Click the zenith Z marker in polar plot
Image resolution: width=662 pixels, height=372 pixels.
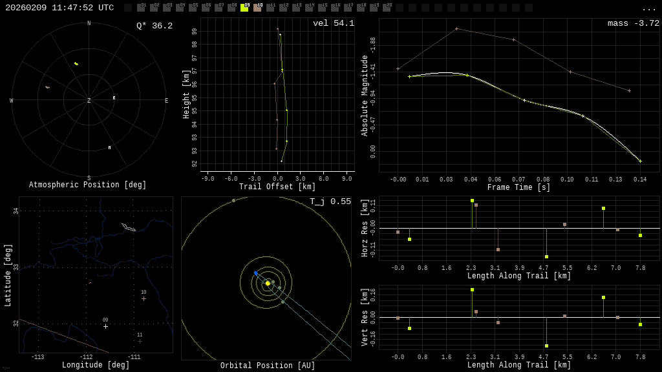89,101
